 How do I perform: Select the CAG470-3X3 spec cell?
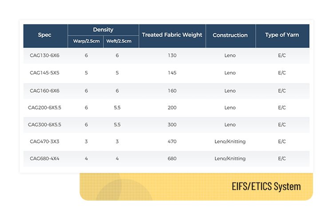pos(44,142)
